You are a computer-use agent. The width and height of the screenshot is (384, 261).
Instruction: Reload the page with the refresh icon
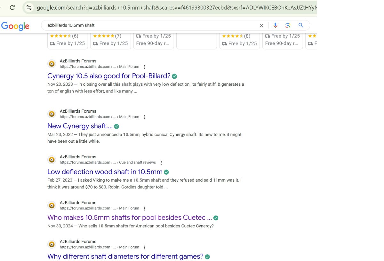(12, 7)
